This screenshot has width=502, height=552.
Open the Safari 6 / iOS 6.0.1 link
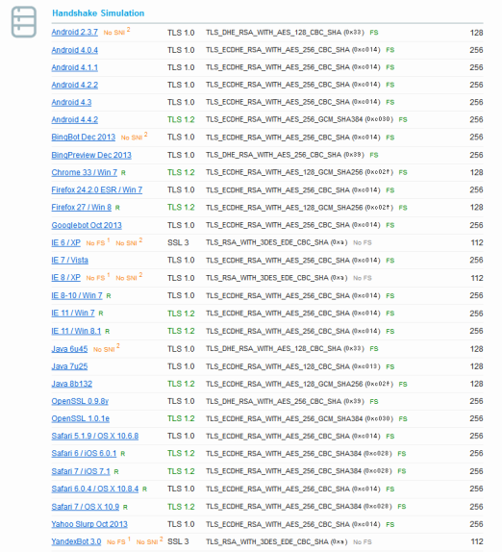84,454
